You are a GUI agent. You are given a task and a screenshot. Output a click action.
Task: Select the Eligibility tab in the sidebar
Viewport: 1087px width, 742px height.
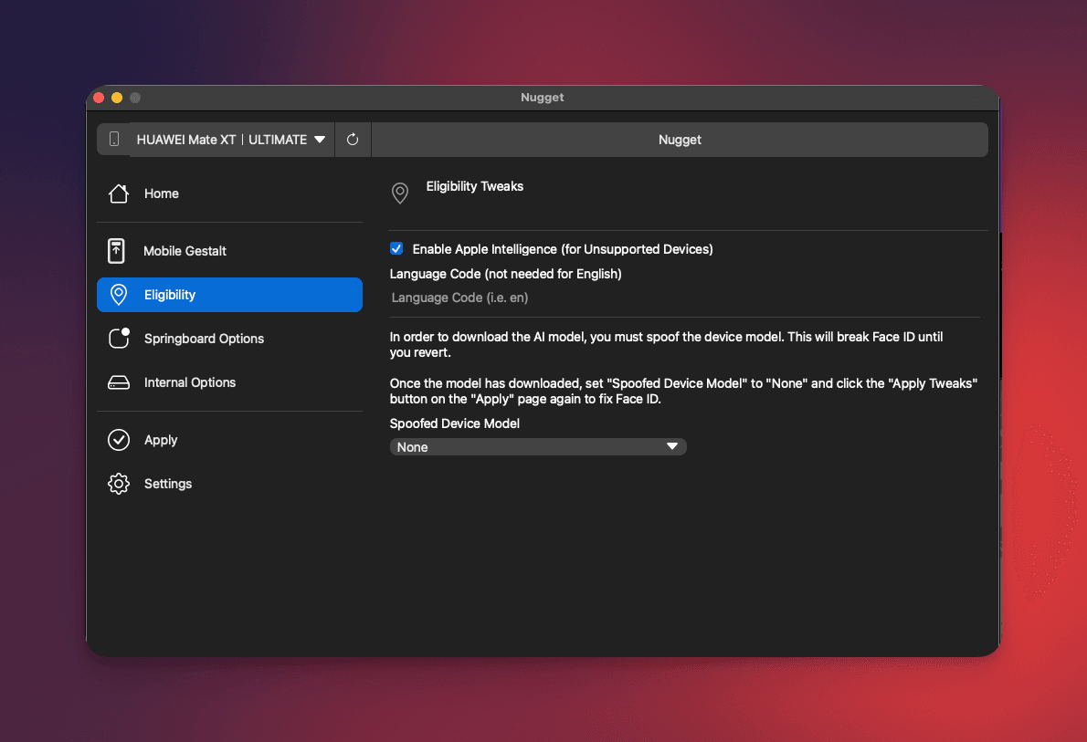pyautogui.click(x=229, y=295)
